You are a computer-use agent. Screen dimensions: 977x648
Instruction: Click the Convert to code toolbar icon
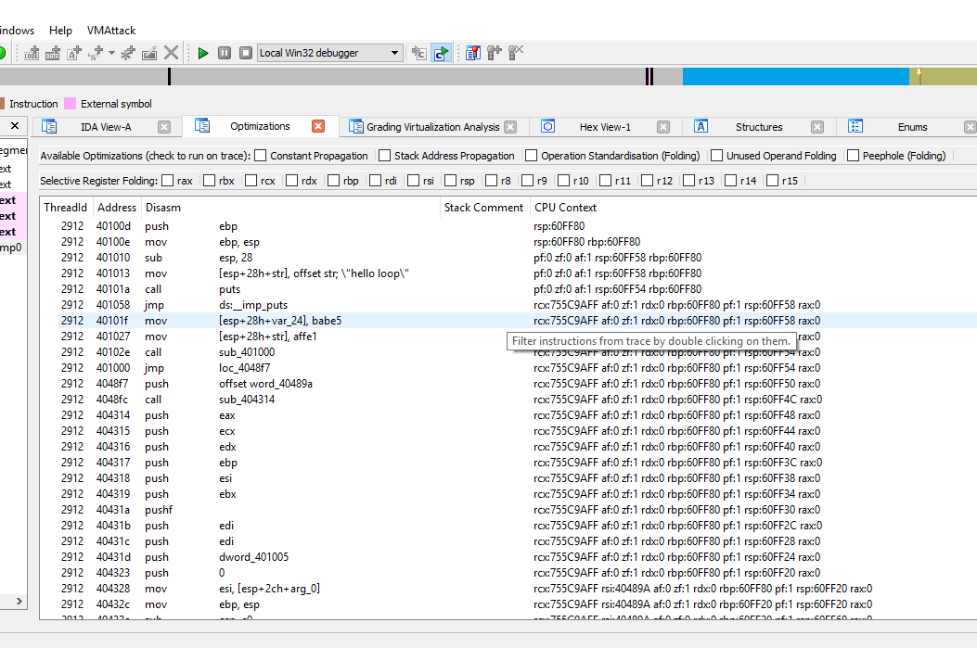32,53
